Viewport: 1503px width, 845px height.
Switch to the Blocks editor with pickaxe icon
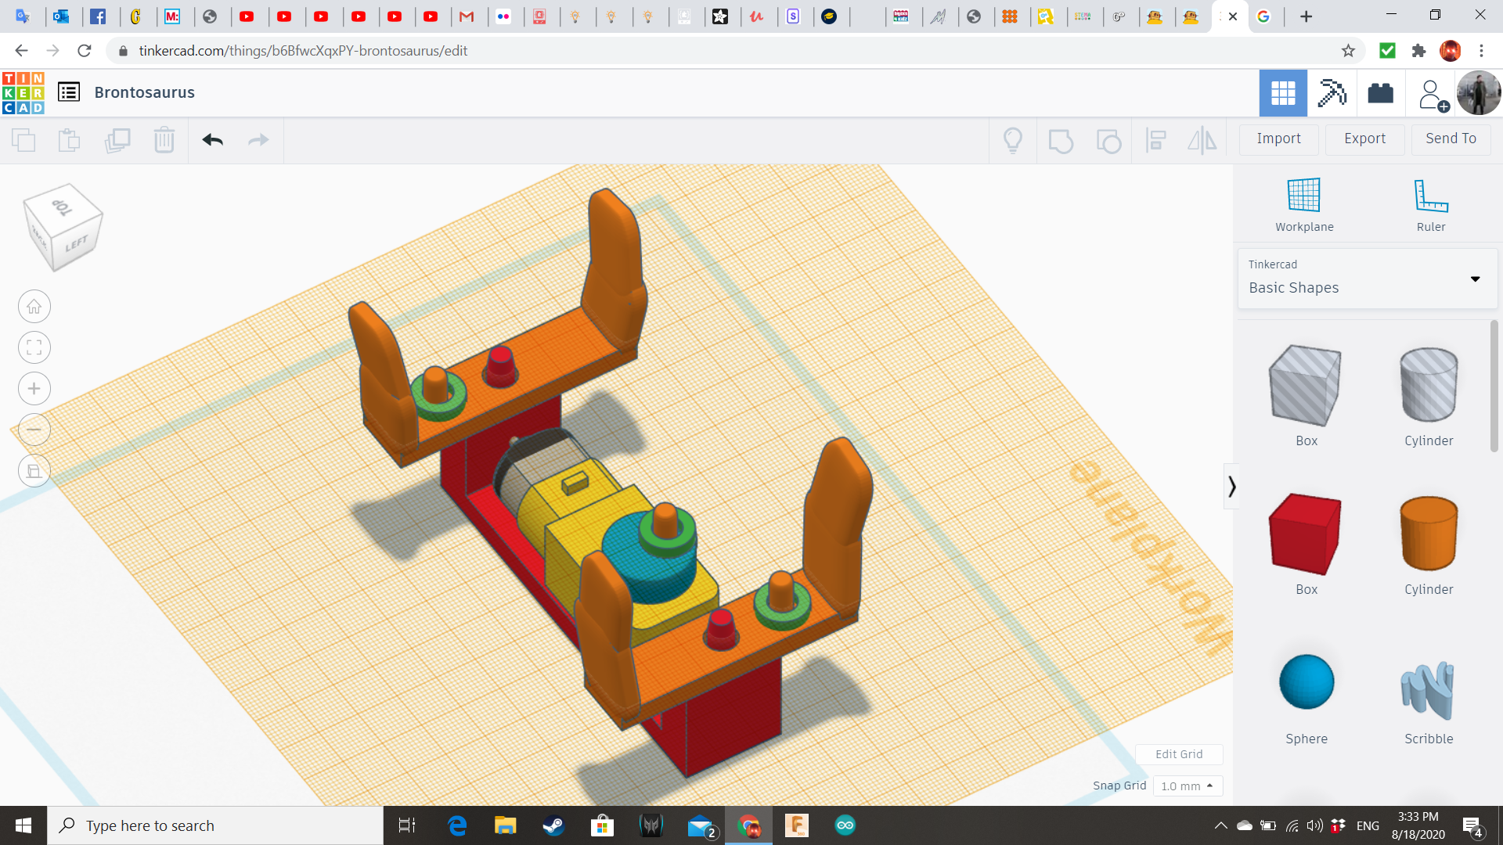1332,92
